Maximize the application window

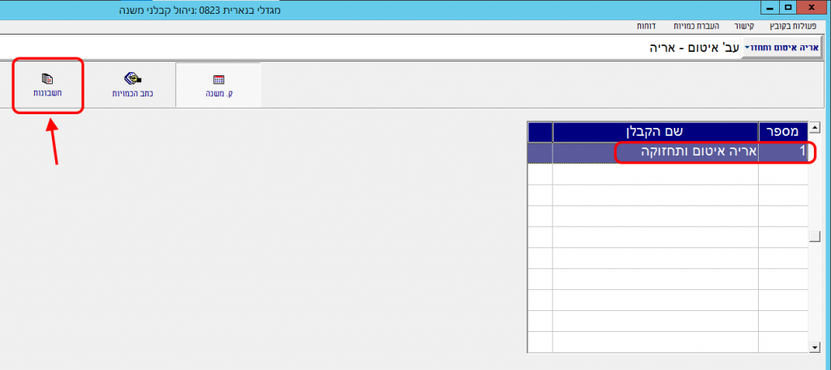789,8
